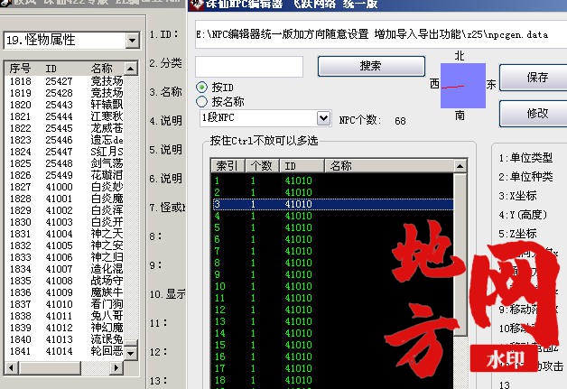Select NPC table row with index 4
This screenshot has width=567, height=389.
click(x=332, y=216)
